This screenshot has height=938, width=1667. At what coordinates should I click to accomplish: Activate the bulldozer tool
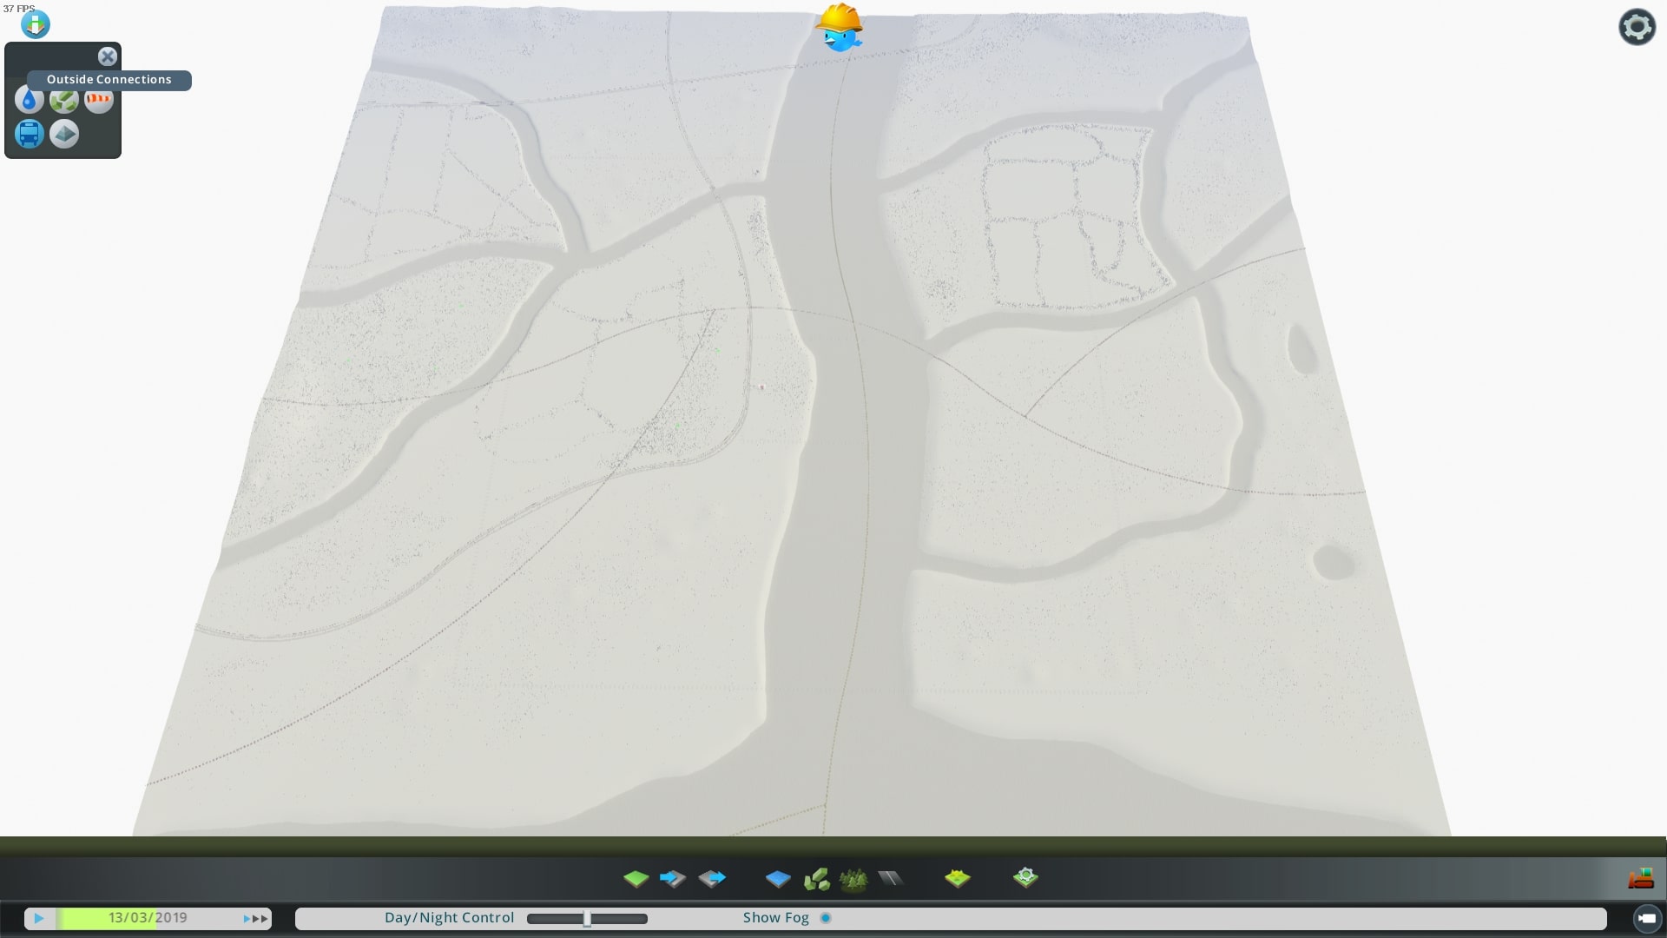pyautogui.click(x=1640, y=879)
